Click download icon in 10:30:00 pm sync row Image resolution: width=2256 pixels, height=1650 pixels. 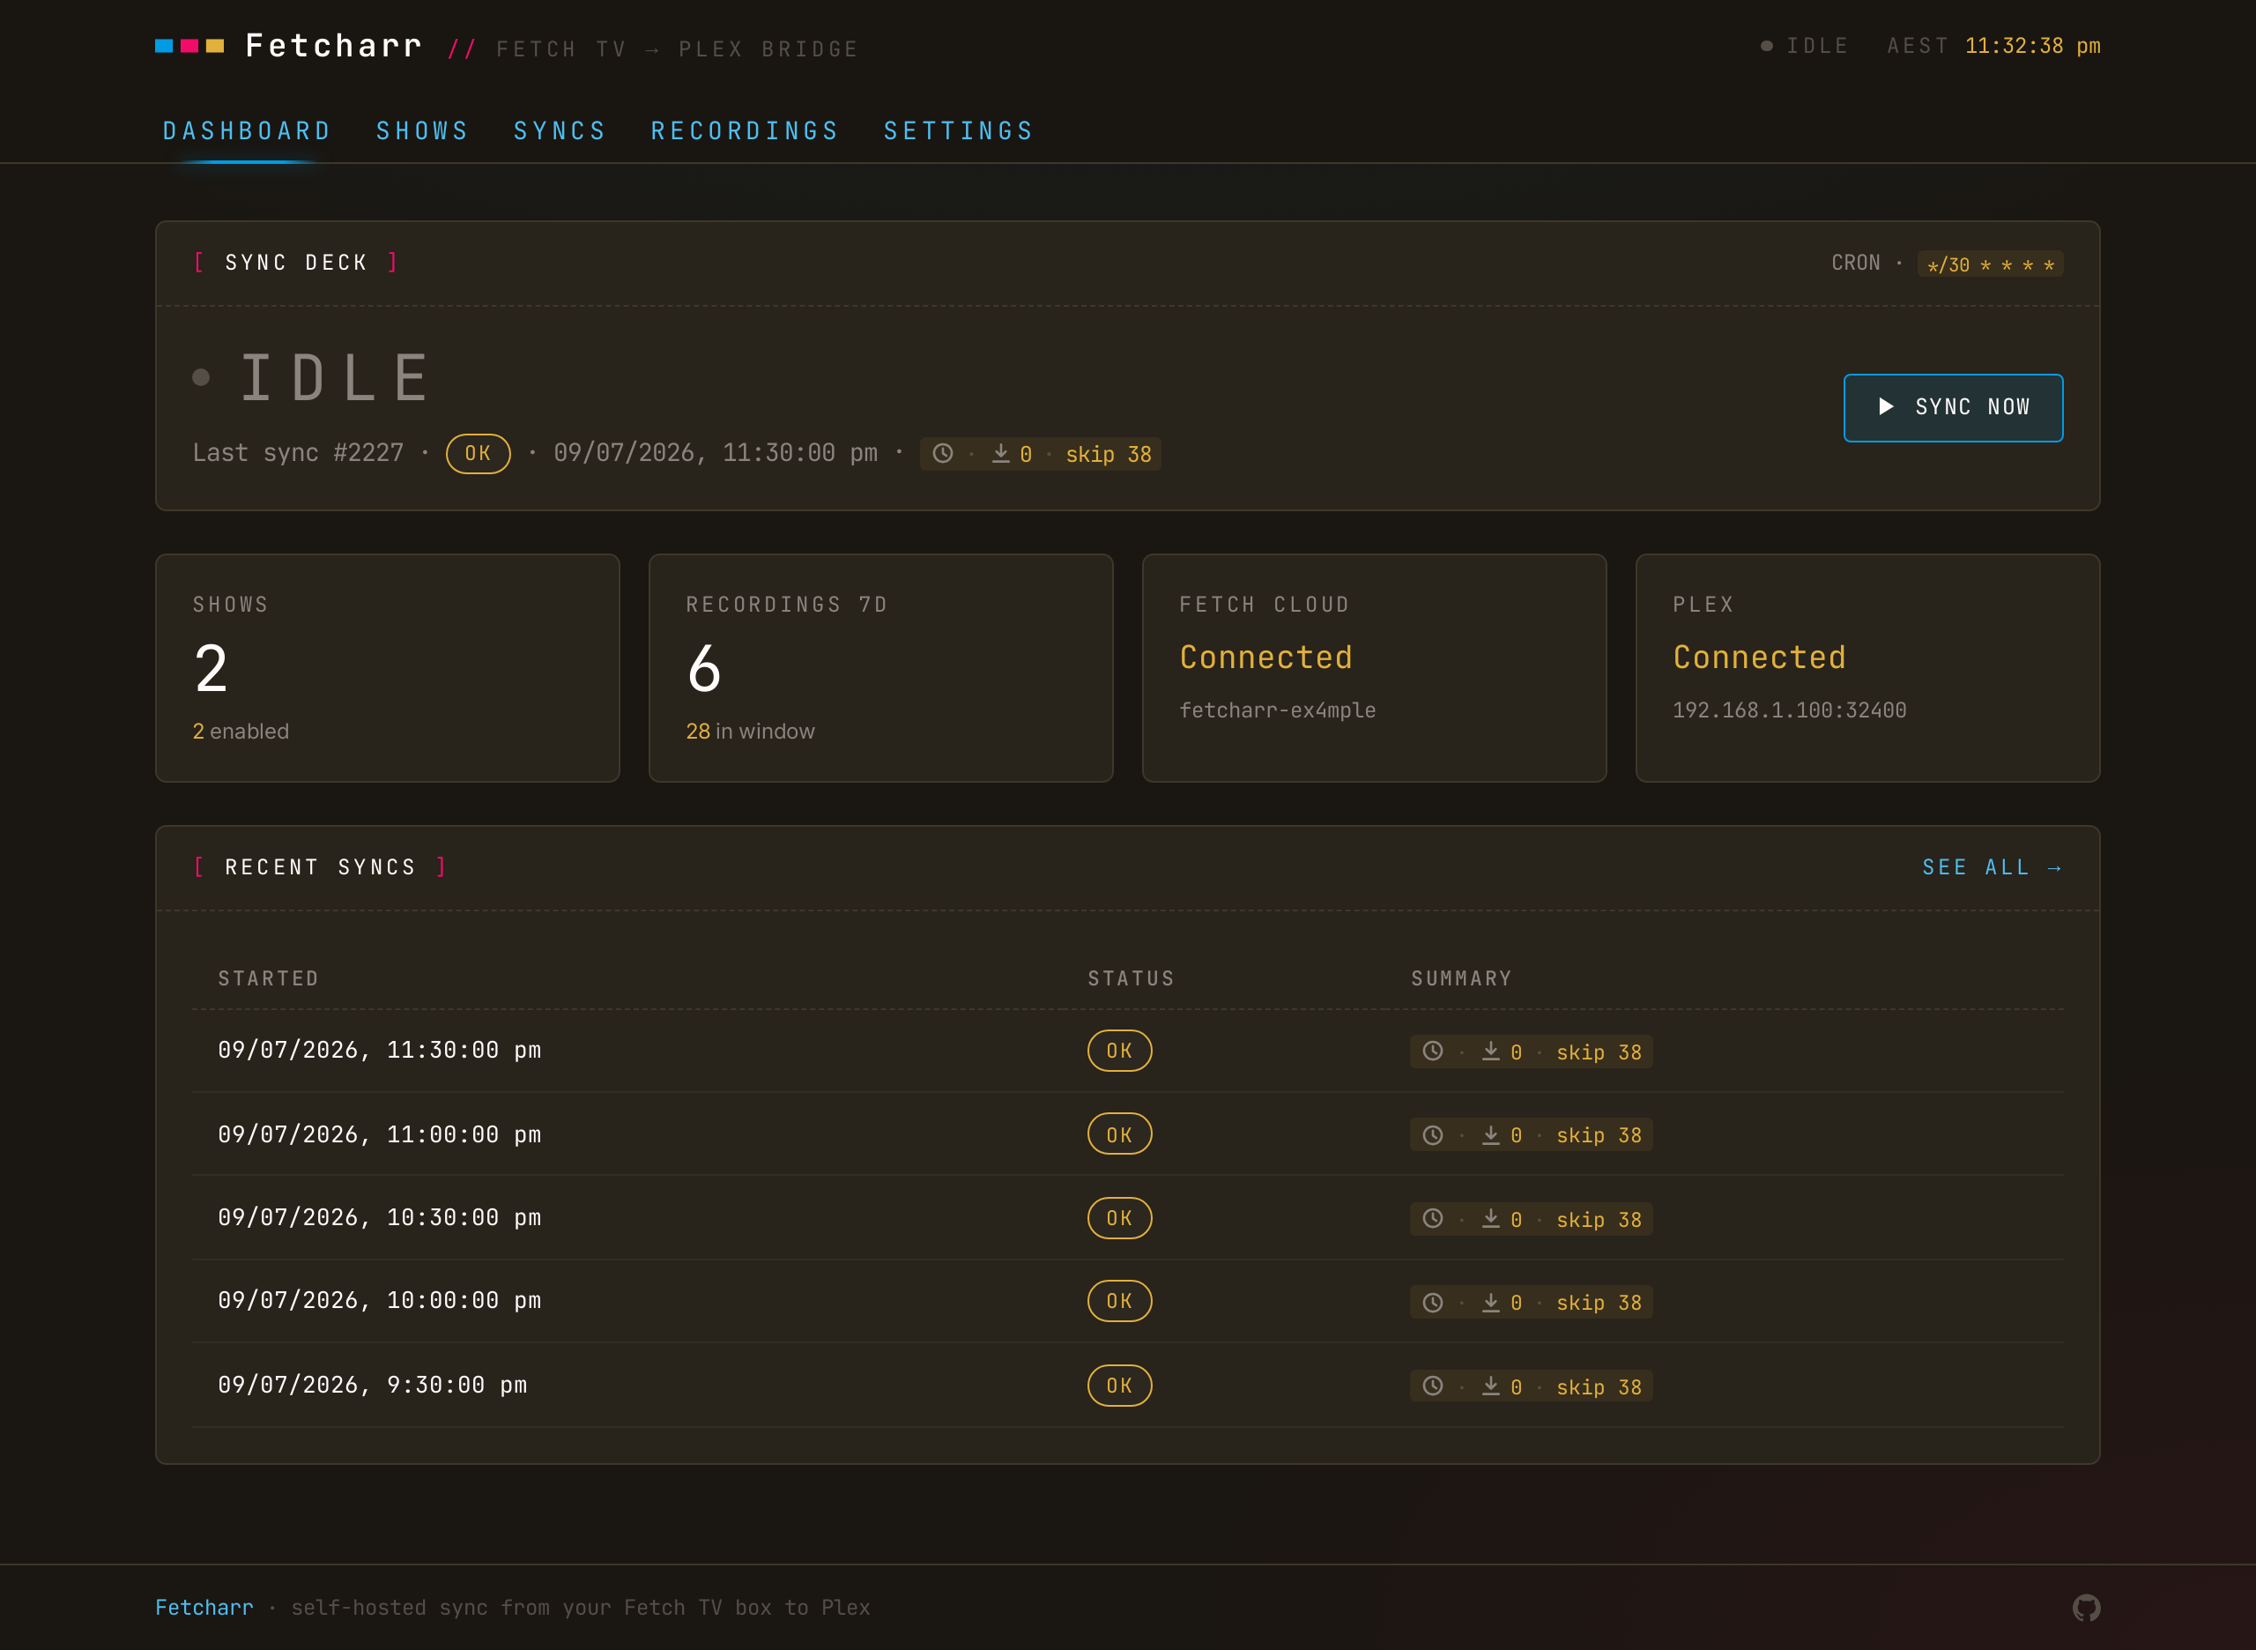click(1490, 1218)
